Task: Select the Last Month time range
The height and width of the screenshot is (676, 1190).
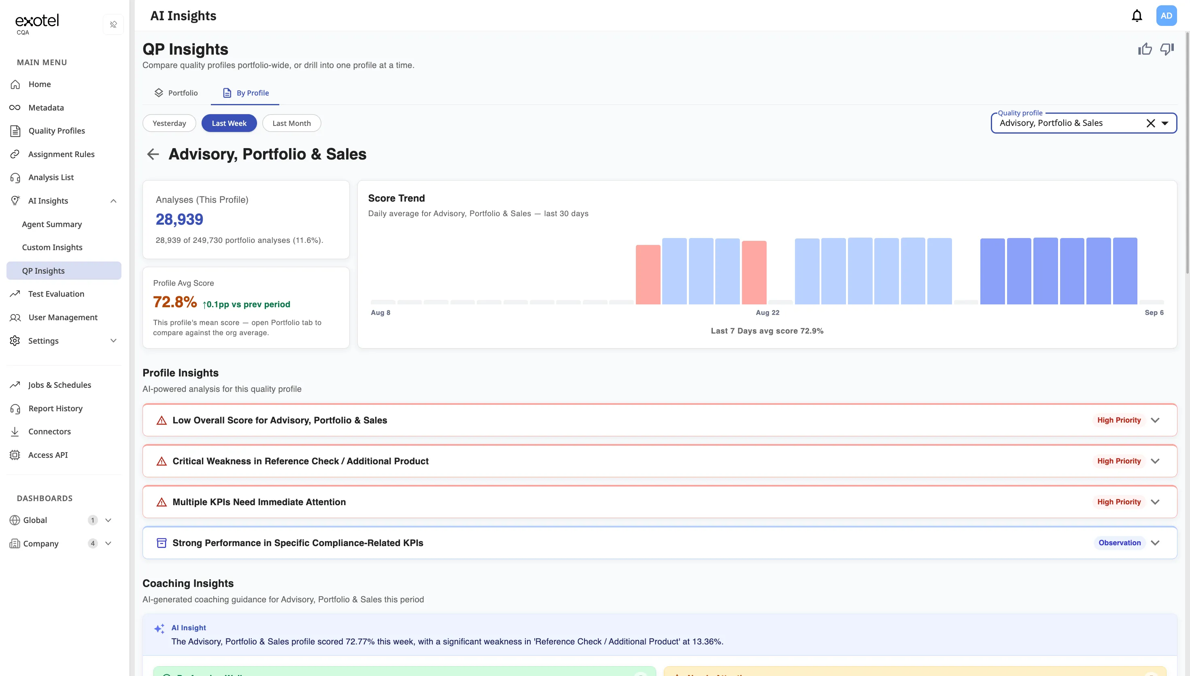Action: [291, 123]
